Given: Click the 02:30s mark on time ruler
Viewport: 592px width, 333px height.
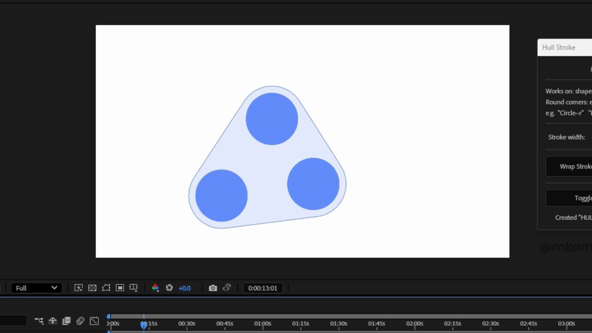Looking at the screenshot, I should [x=490, y=324].
